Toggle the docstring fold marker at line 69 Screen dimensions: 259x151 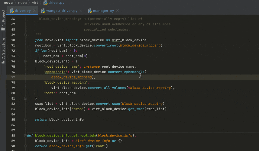26,35
